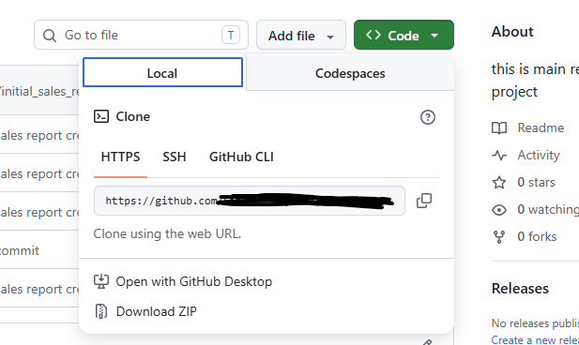Click the search magnifier icon in Go to file
This screenshot has width=579, height=345.
50,36
